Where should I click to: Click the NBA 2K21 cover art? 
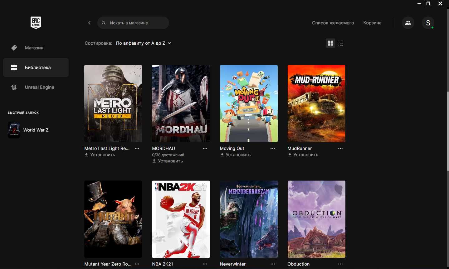(181, 219)
